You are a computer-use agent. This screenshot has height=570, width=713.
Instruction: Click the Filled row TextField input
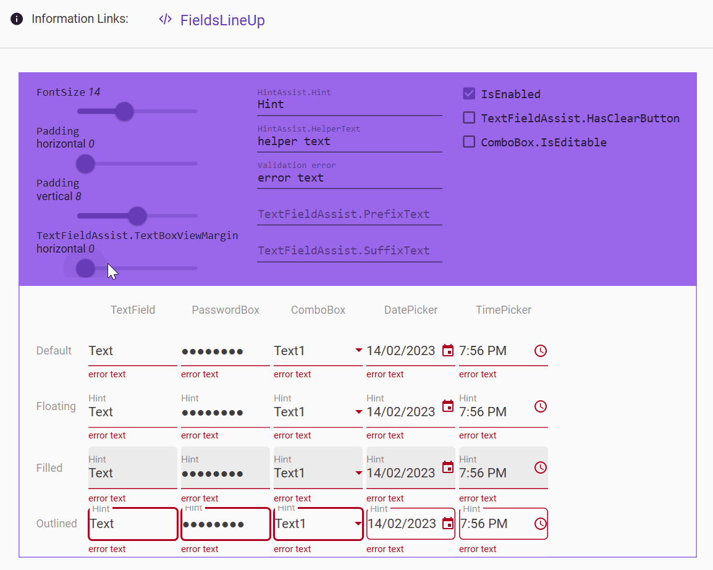point(133,468)
